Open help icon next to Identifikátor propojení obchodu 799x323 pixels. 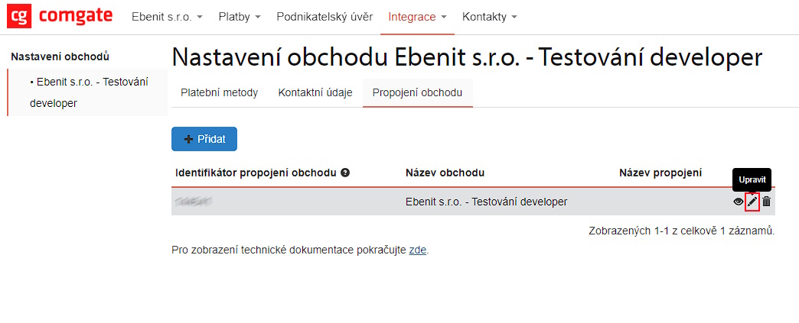(x=345, y=173)
